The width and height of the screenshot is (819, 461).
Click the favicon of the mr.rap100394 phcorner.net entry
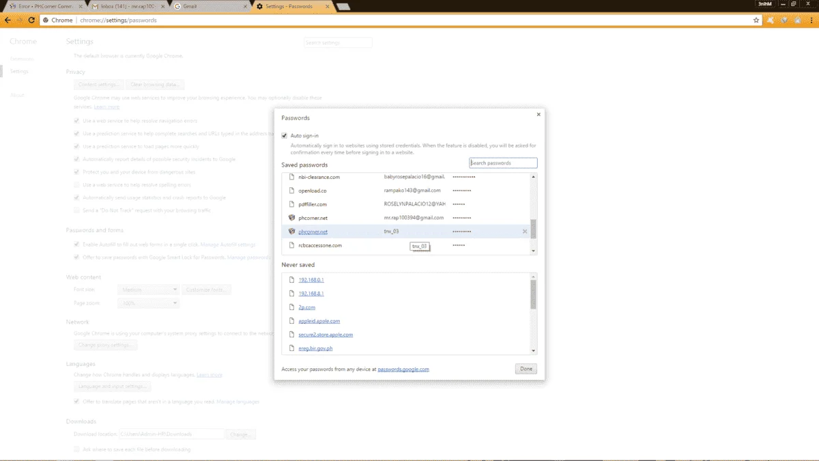(292, 218)
